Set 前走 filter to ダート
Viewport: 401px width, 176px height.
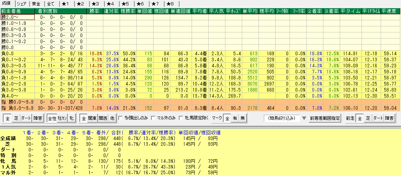pyautogui.click(x=378, y=118)
